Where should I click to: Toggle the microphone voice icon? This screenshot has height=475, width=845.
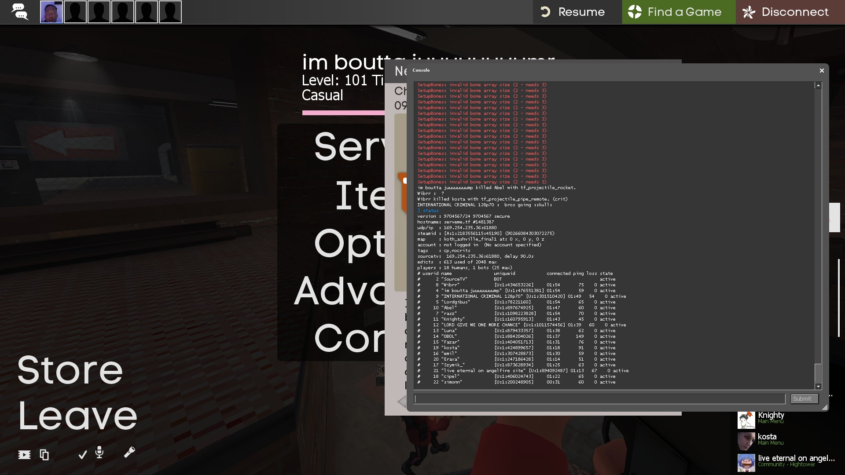(99, 452)
